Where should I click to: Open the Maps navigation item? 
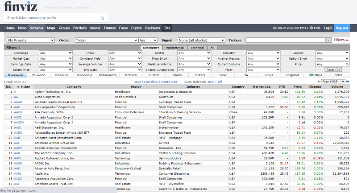[51, 28]
